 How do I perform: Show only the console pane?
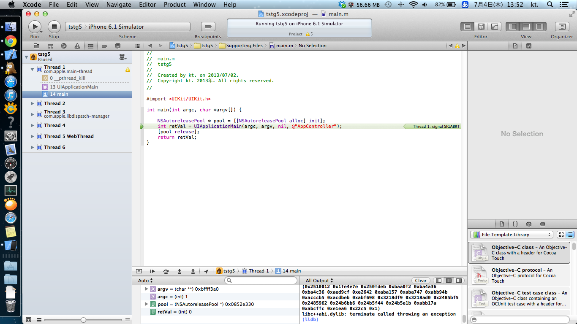coord(458,281)
